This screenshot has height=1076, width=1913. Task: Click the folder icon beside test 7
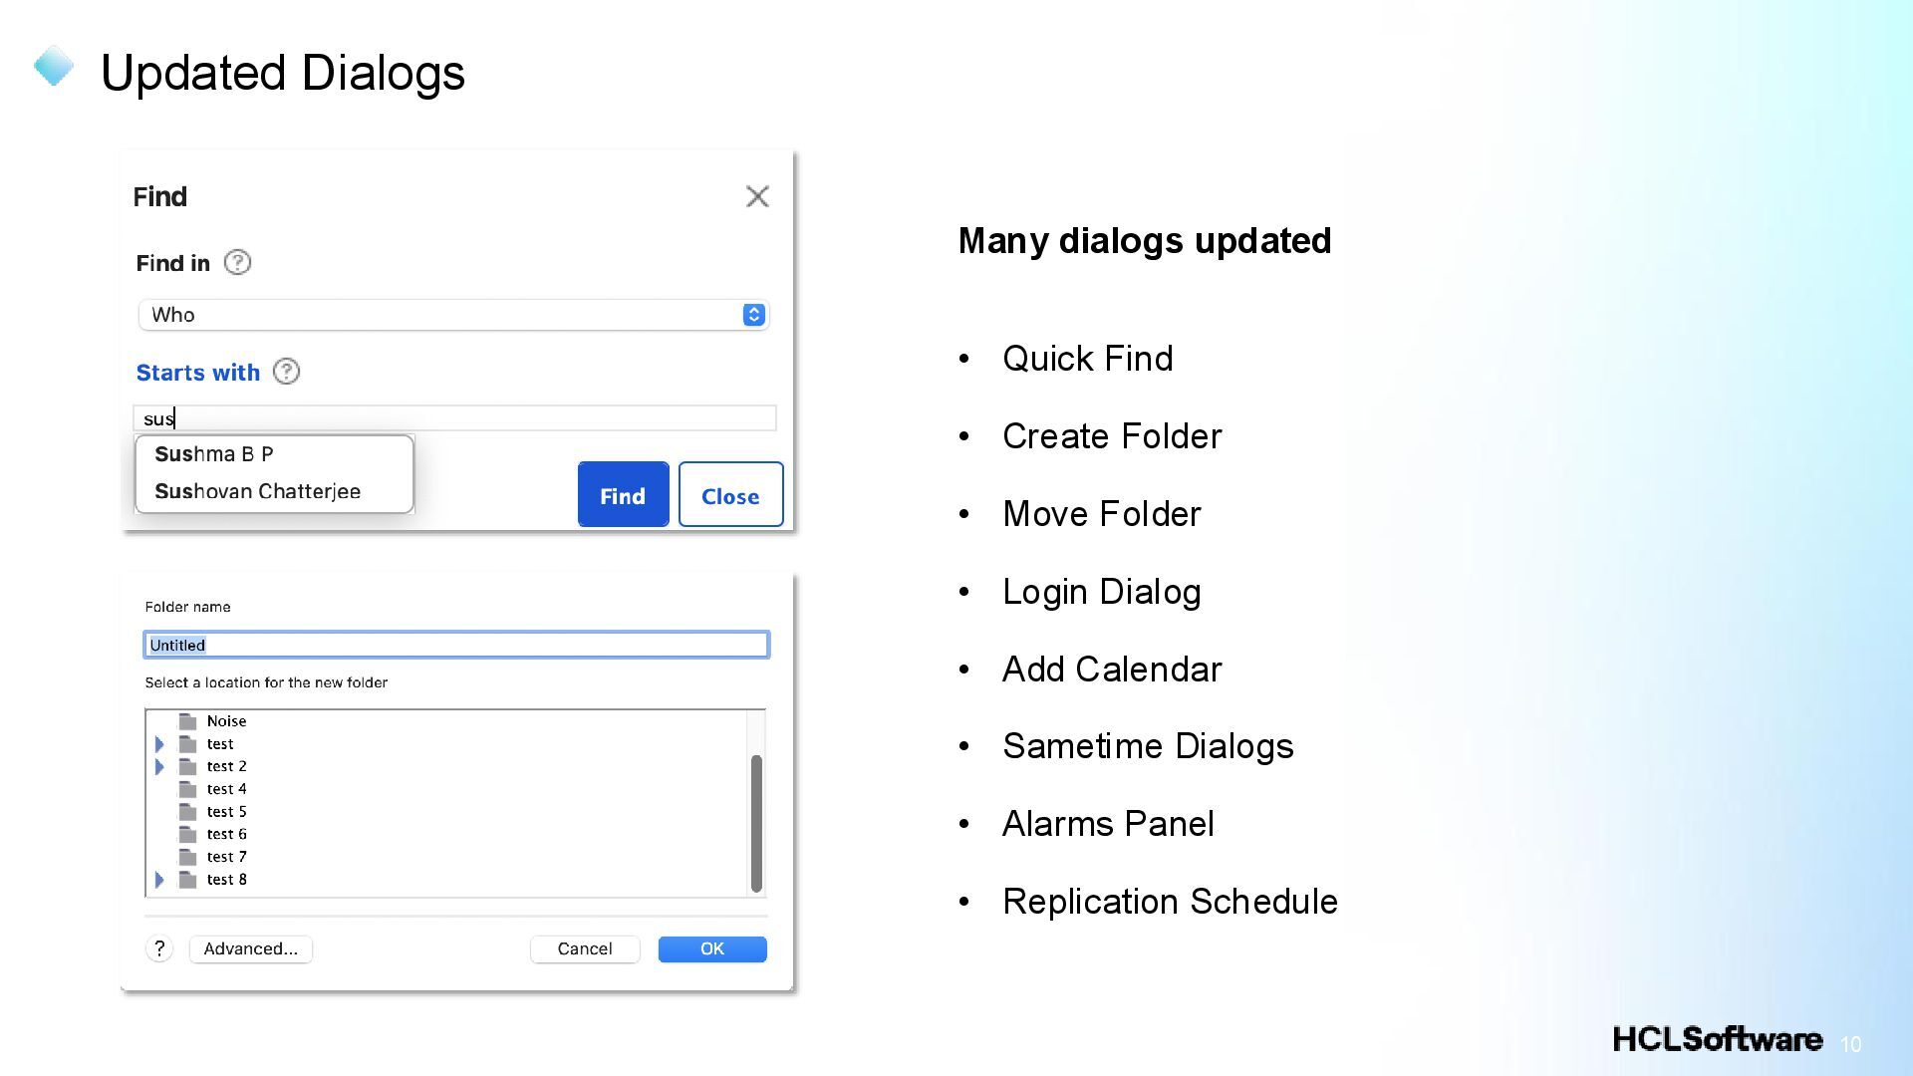187,857
